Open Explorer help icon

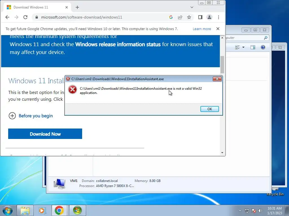click(x=263, y=47)
